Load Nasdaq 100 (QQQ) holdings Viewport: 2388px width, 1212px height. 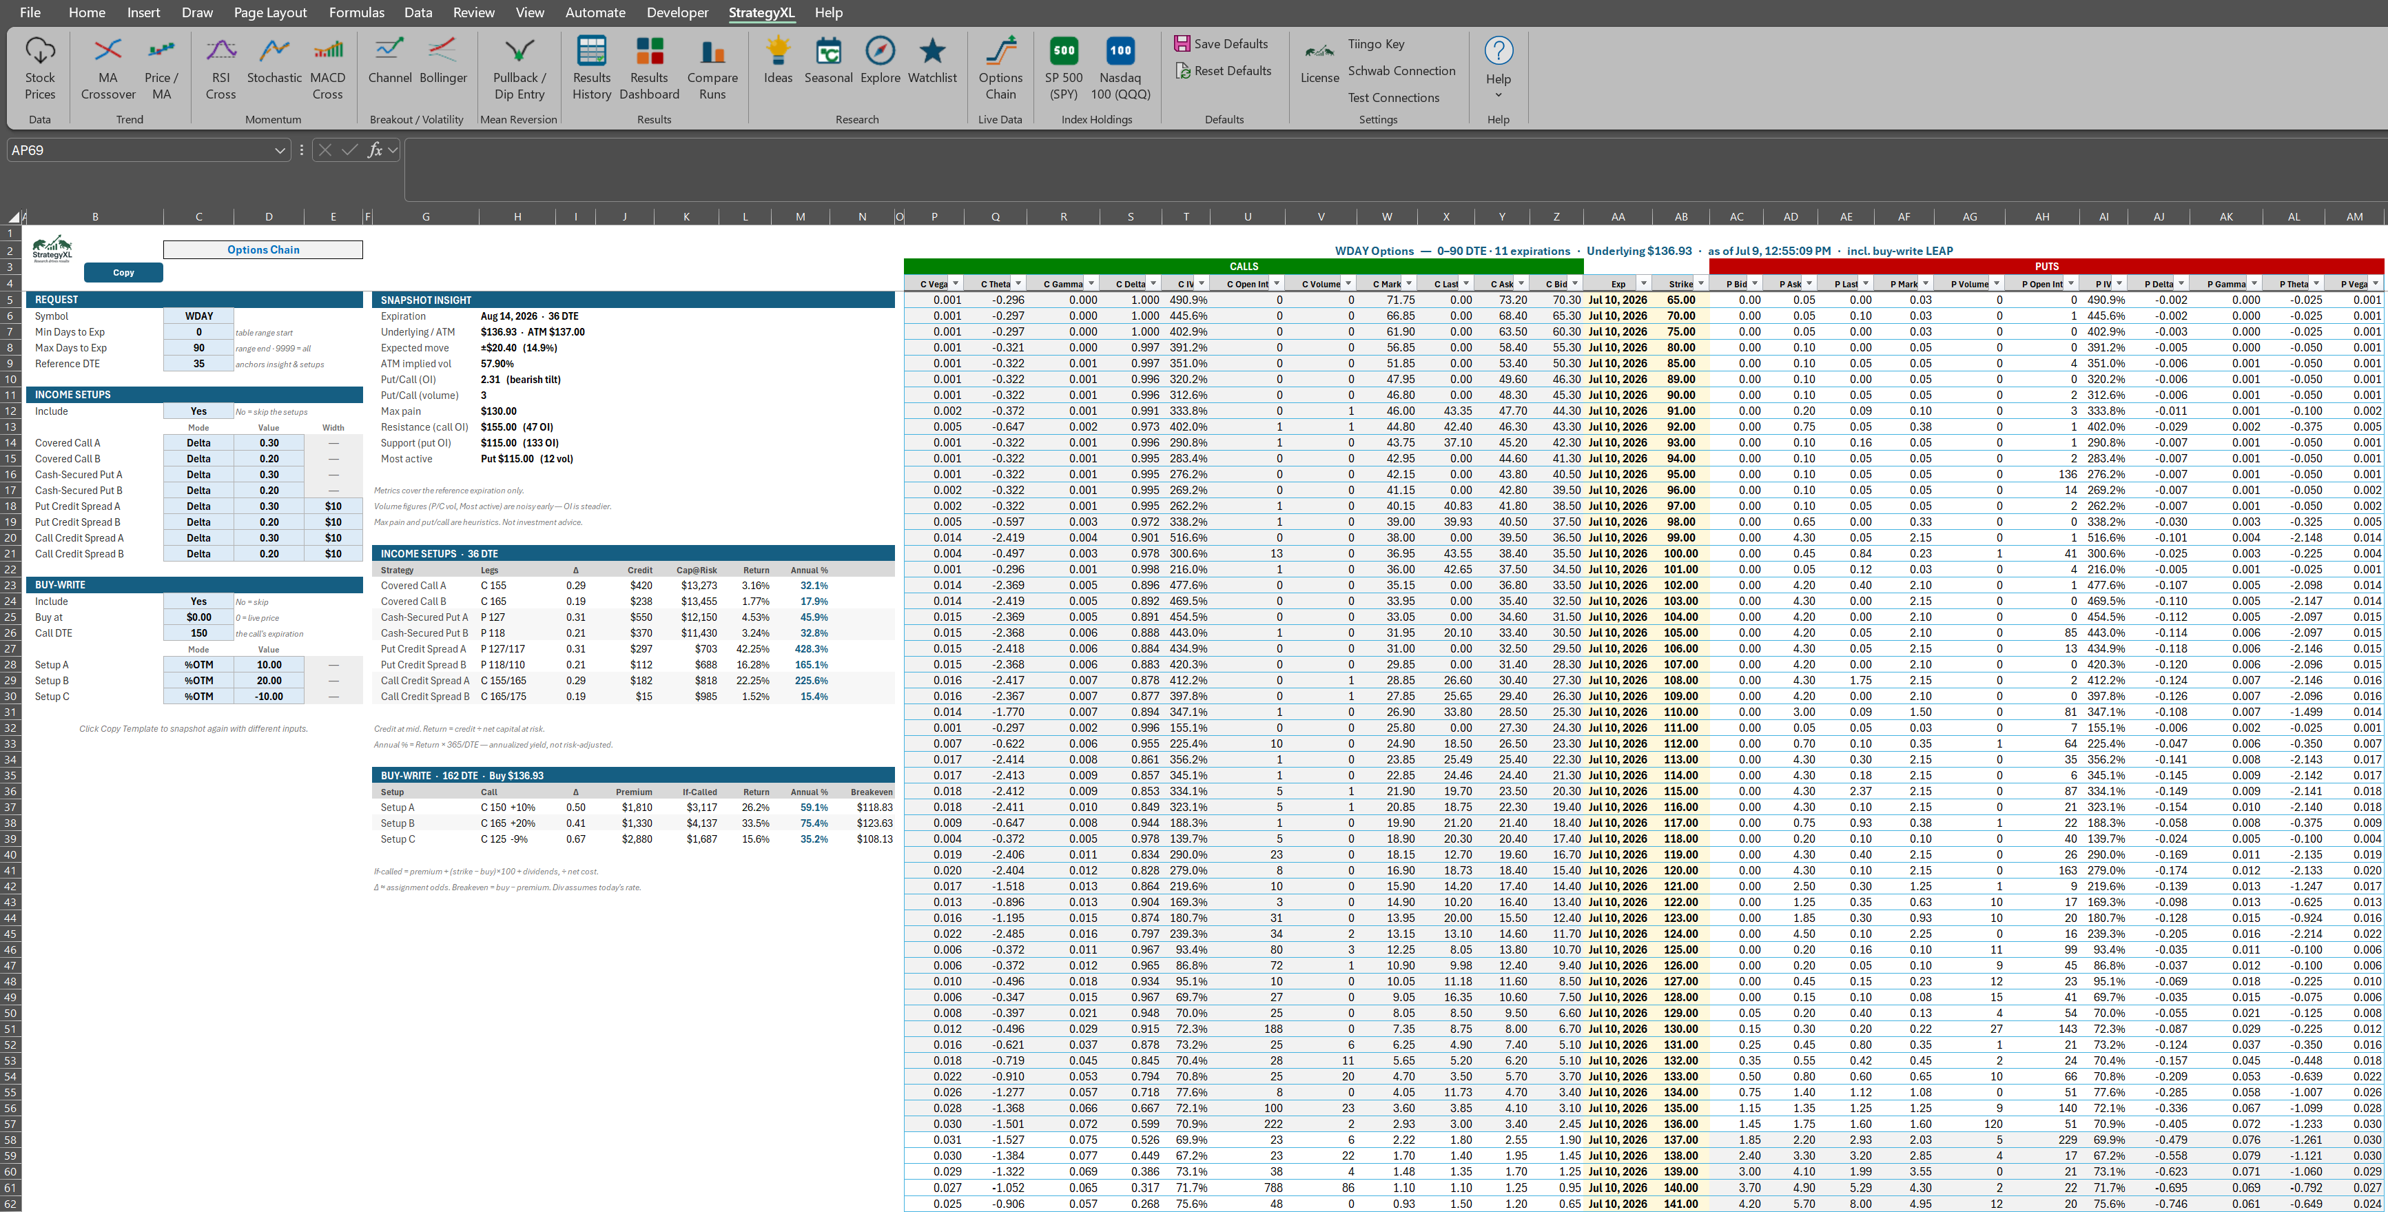click(x=1120, y=68)
